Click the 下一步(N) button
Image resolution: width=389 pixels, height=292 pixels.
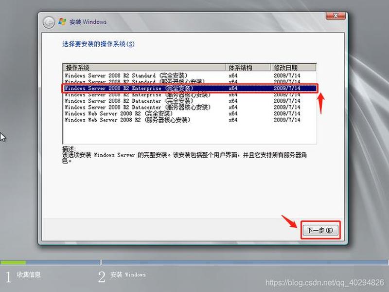[x=320, y=230]
